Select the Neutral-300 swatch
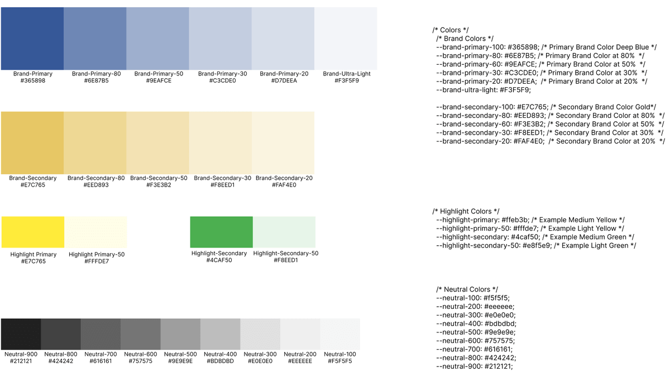The image size is (670, 381). [x=261, y=334]
